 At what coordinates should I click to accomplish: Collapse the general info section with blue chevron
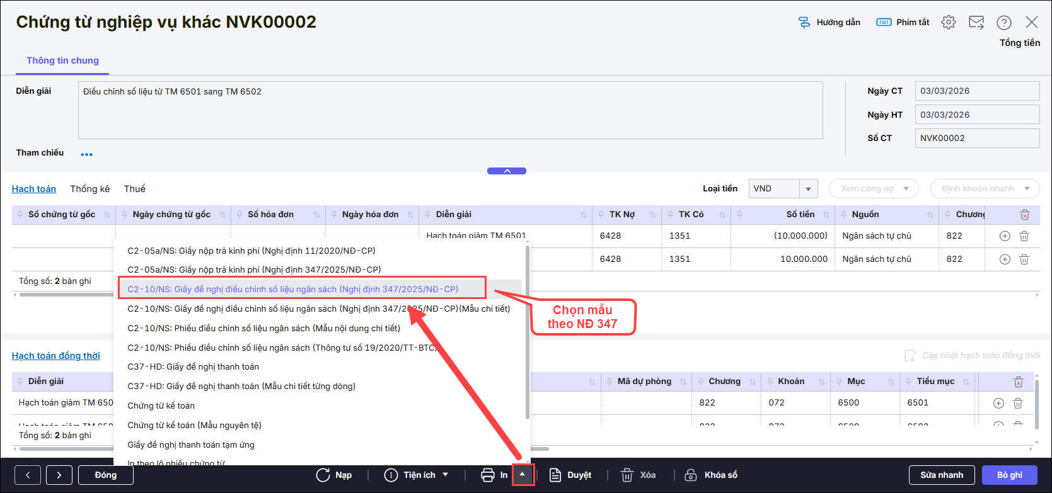[x=507, y=171]
